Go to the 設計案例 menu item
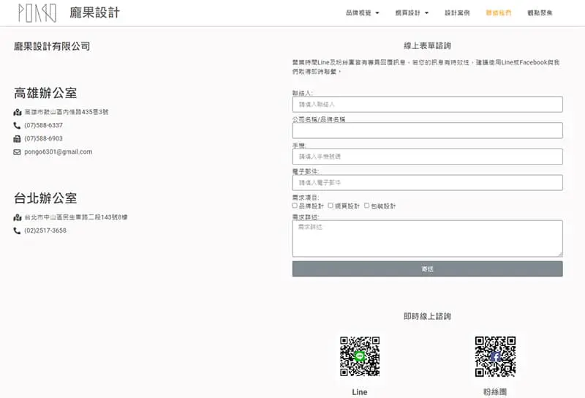The image size is (585, 398). coord(457,13)
